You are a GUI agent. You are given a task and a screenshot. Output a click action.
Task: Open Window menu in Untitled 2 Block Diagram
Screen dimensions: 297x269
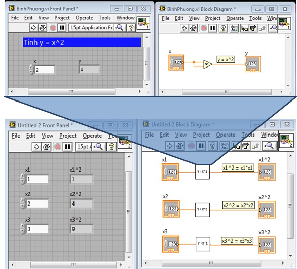click(x=270, y=134)
